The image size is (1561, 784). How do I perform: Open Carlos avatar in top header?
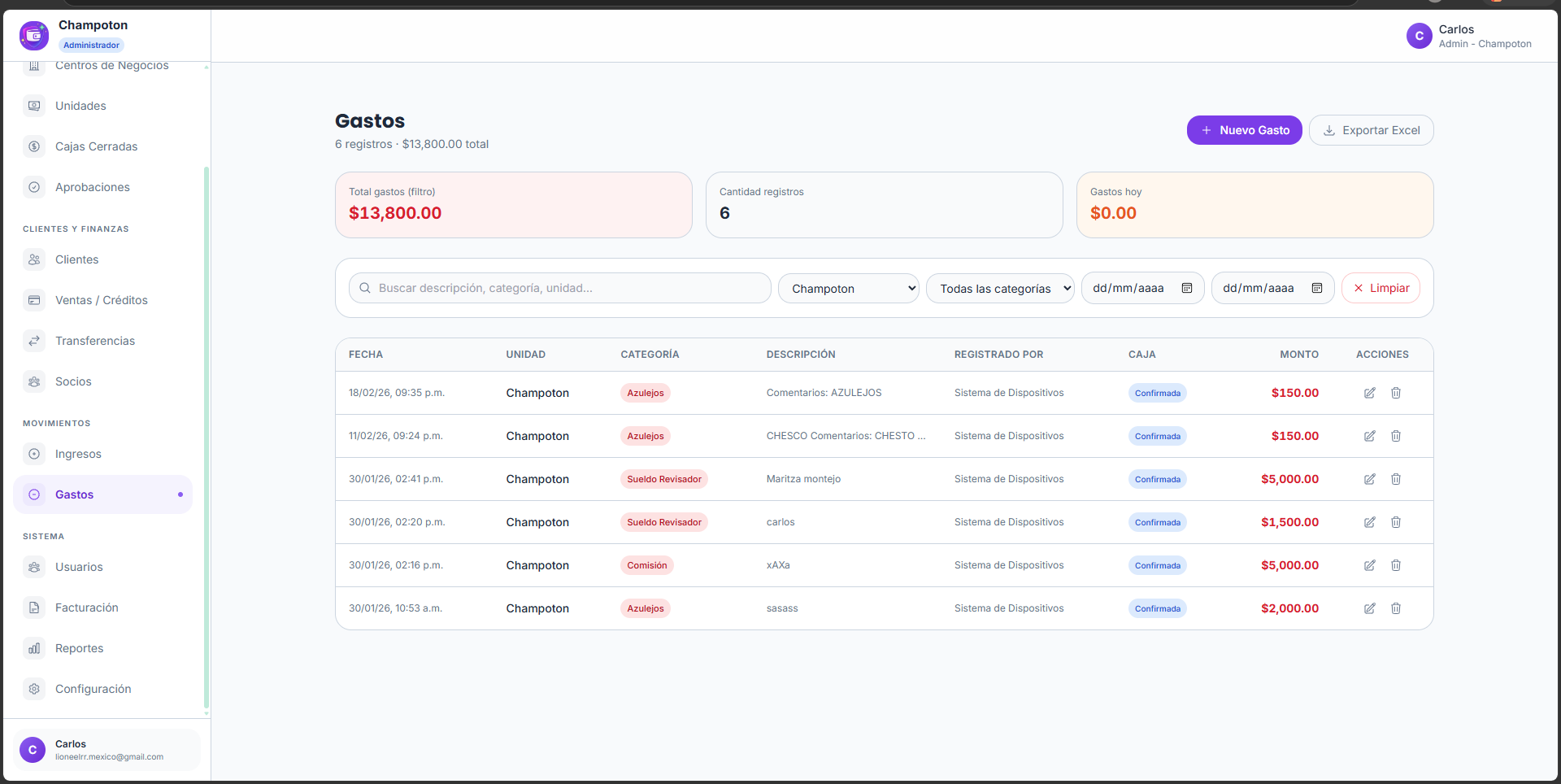click(1420, 36)
